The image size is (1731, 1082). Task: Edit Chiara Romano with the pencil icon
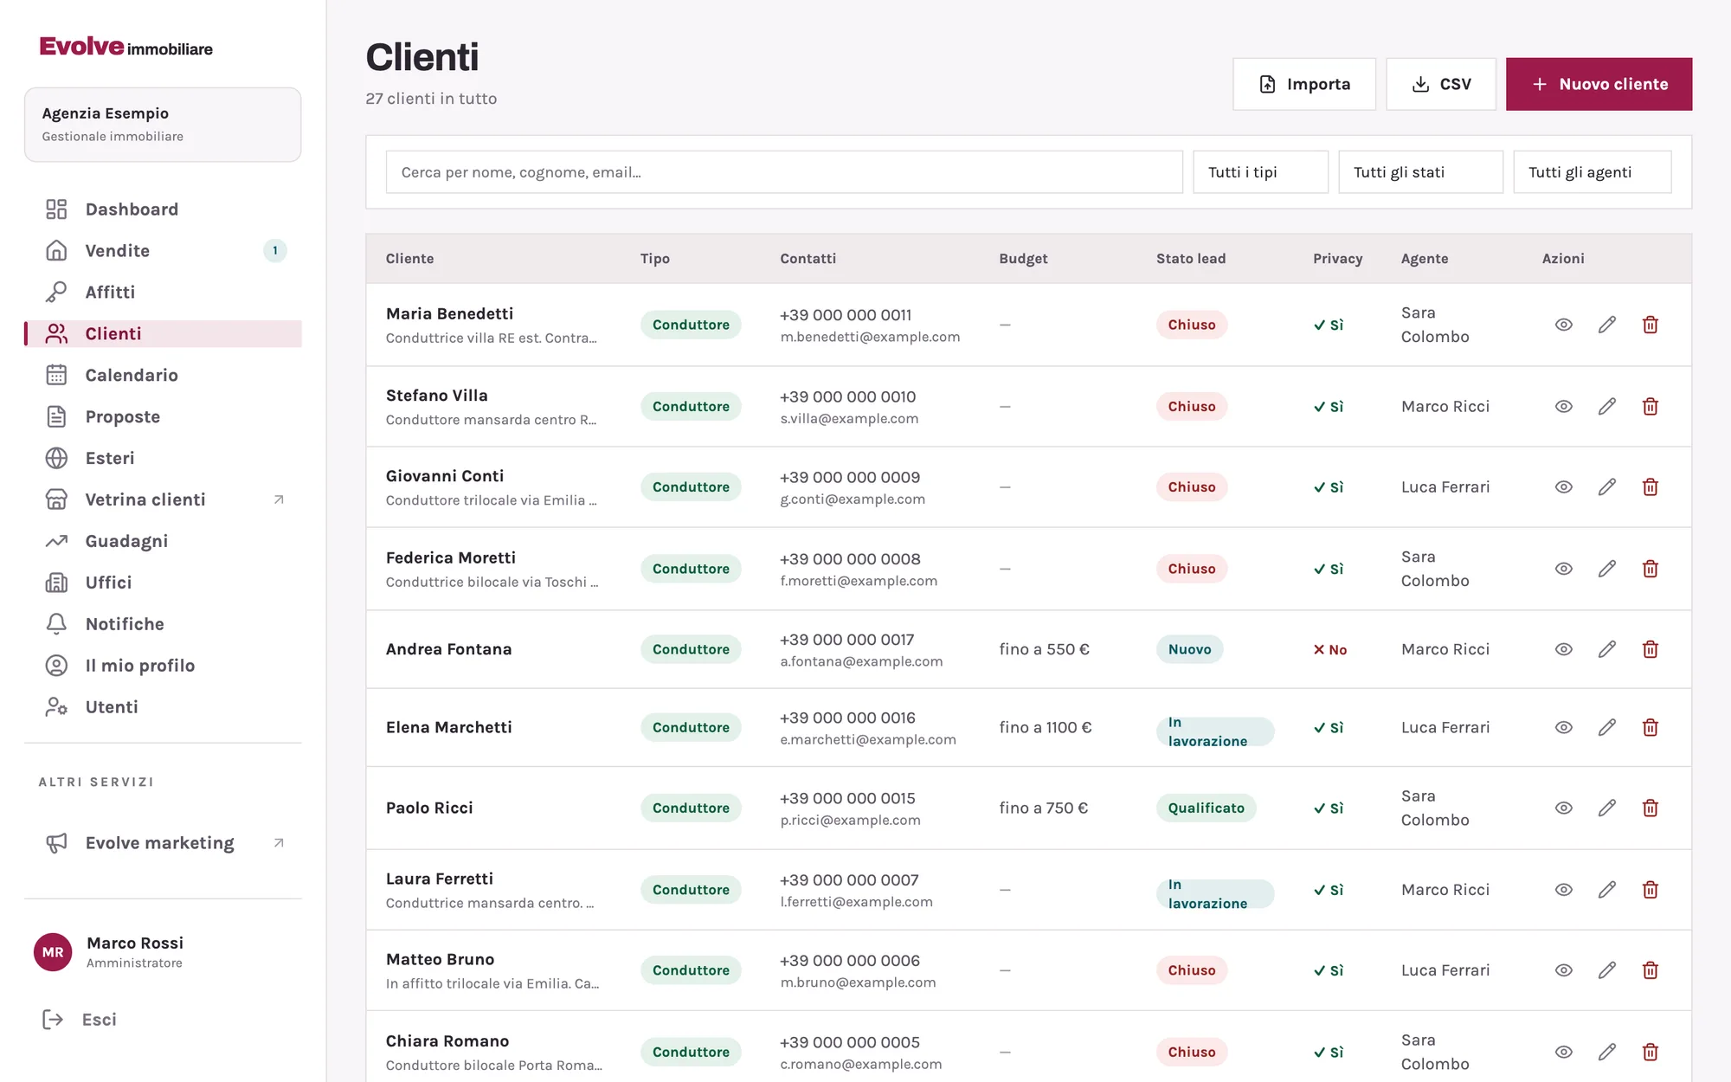point(1606,1052)
